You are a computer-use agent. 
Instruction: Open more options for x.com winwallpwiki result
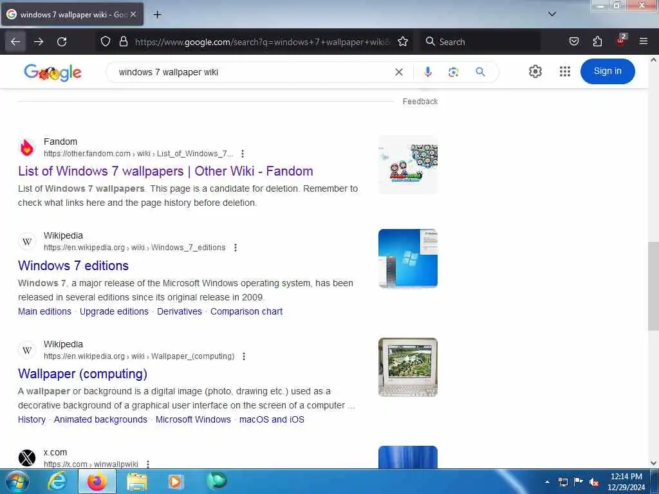click(x=148, y=464)
